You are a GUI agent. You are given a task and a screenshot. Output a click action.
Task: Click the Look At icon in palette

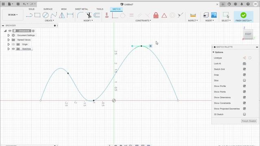click(x=245, y=64)
